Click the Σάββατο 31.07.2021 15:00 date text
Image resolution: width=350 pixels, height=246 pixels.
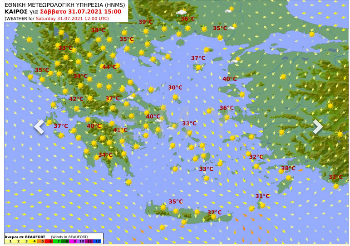pyautogui.click(x=81, y=12)
